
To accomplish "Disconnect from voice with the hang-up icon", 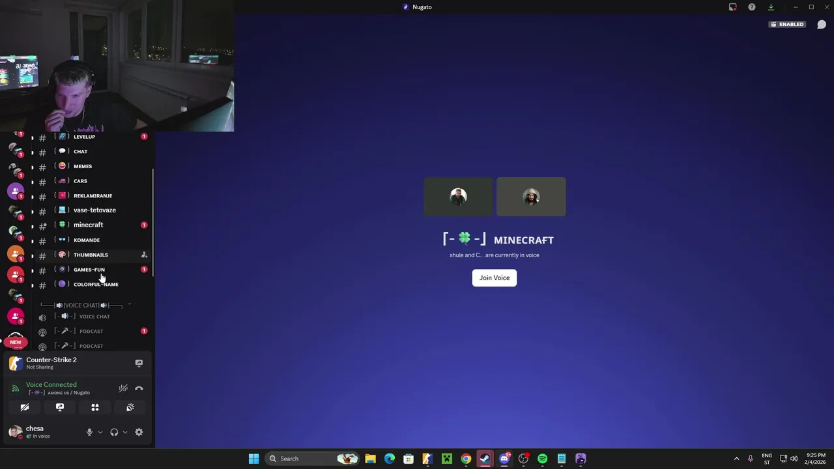I will tap(139, 388).
